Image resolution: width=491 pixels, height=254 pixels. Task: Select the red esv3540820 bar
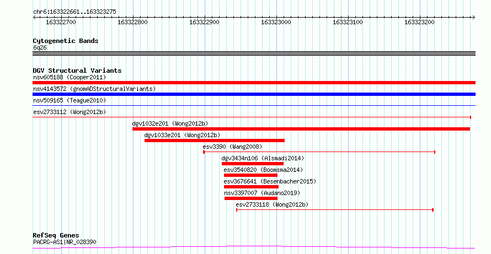[250, 175]
